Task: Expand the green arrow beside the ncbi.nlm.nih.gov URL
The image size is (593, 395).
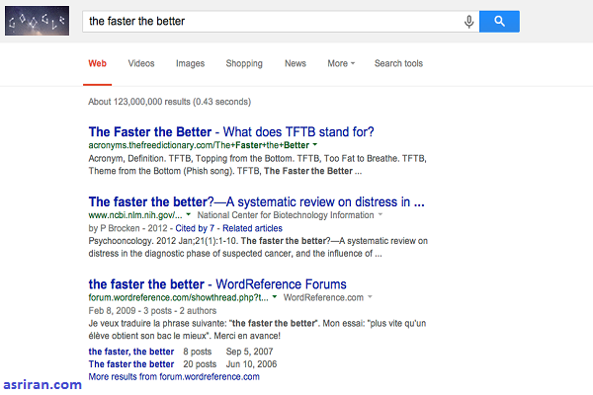Action: pos(189,214)
